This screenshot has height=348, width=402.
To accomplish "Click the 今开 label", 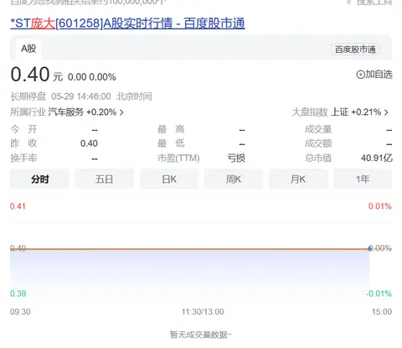I will click(x=23, y=129).
